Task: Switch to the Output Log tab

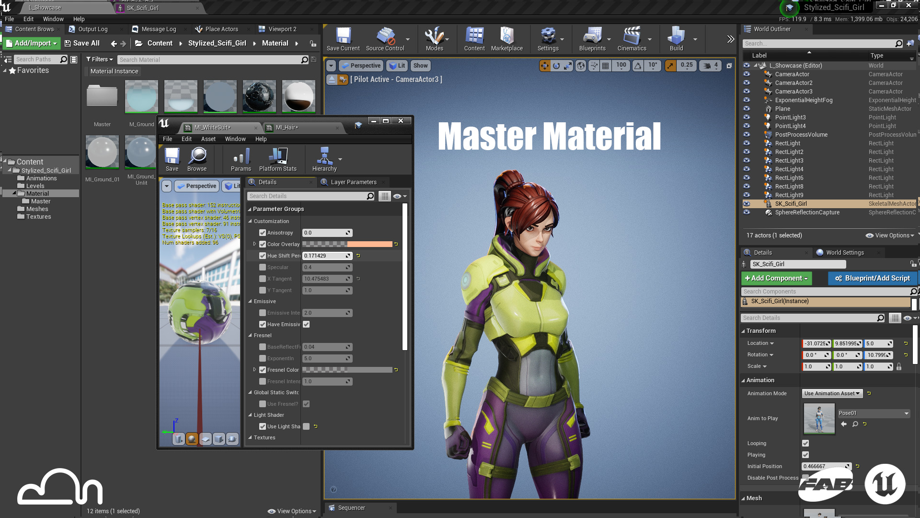Action: [x=93, y=29]
